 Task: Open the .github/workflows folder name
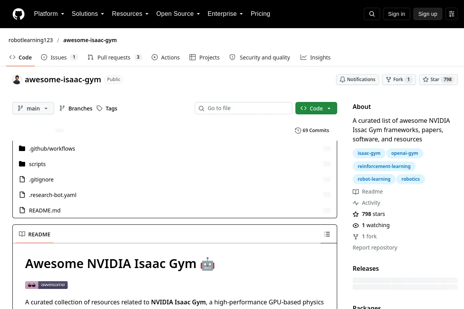(x=52, y=149)
